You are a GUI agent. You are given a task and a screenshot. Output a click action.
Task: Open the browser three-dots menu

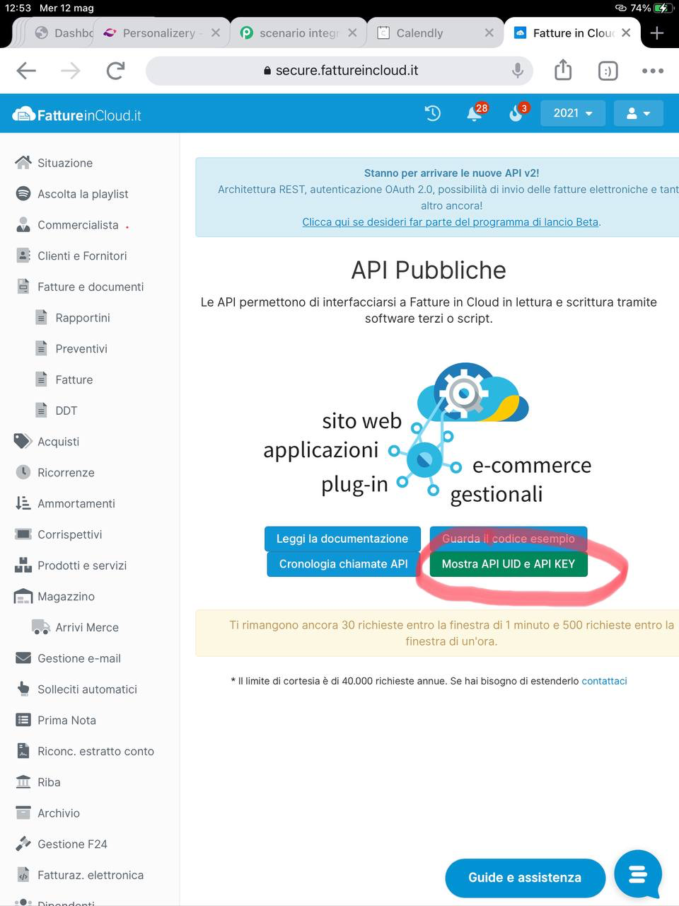pos(652,71)
